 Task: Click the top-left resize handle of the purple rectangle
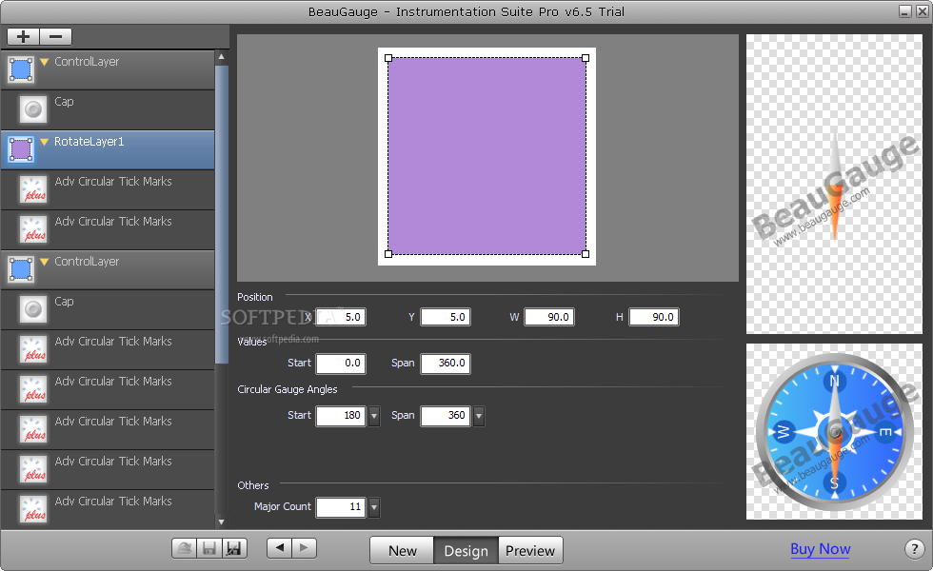pyautogui.click(x=388, y=58)
